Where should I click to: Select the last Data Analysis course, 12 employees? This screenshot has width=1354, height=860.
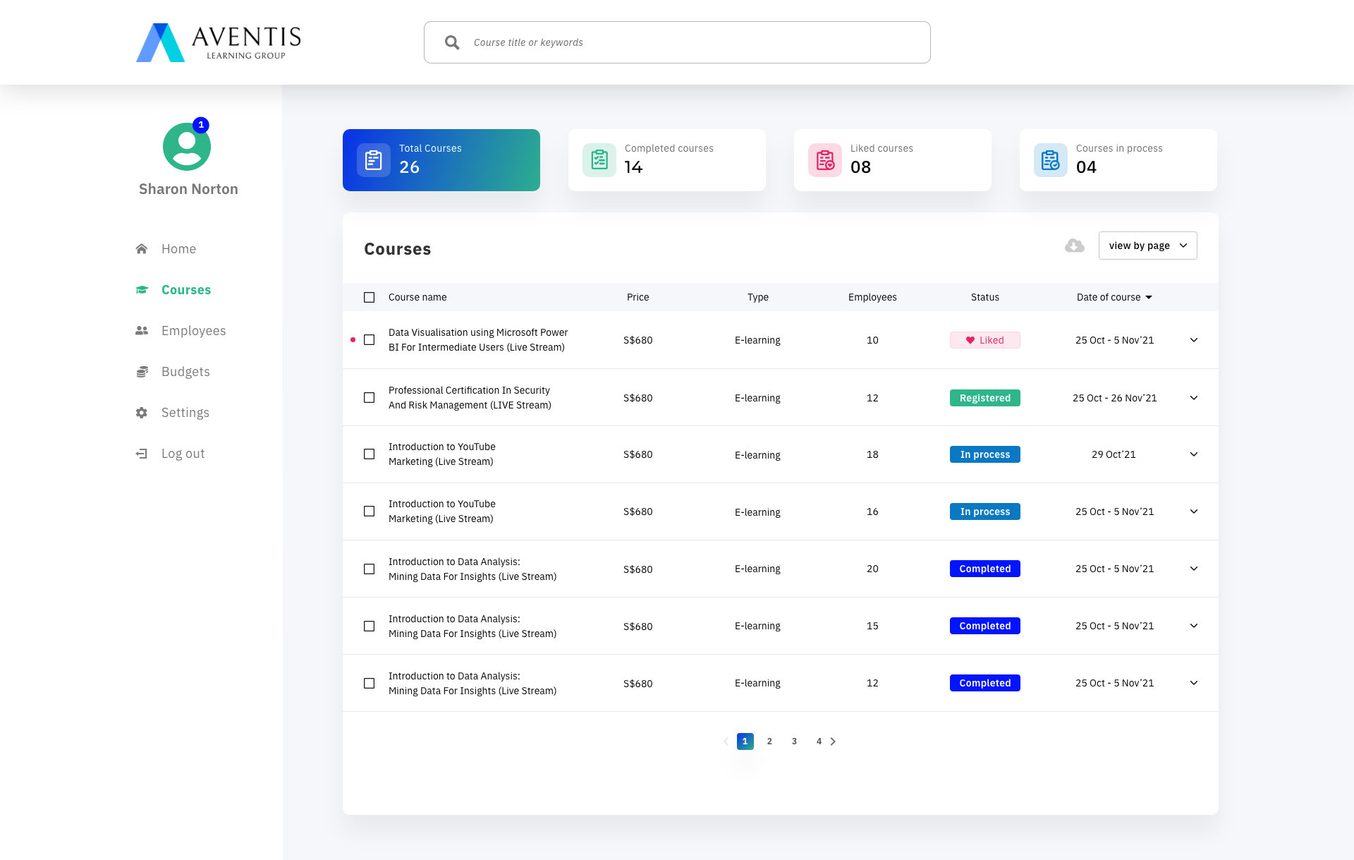point(369,683)
